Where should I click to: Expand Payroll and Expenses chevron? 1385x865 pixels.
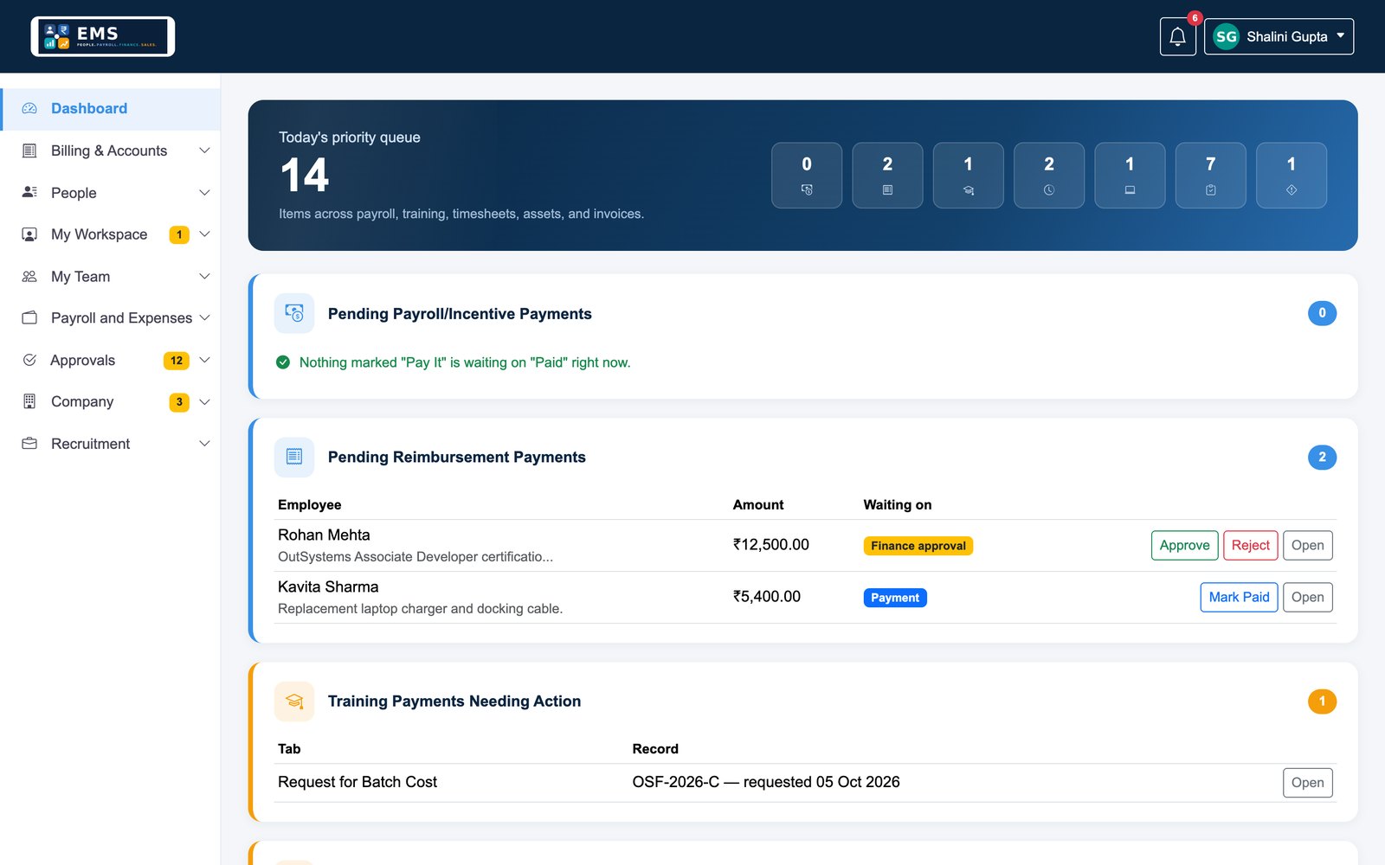pos(204,317)
